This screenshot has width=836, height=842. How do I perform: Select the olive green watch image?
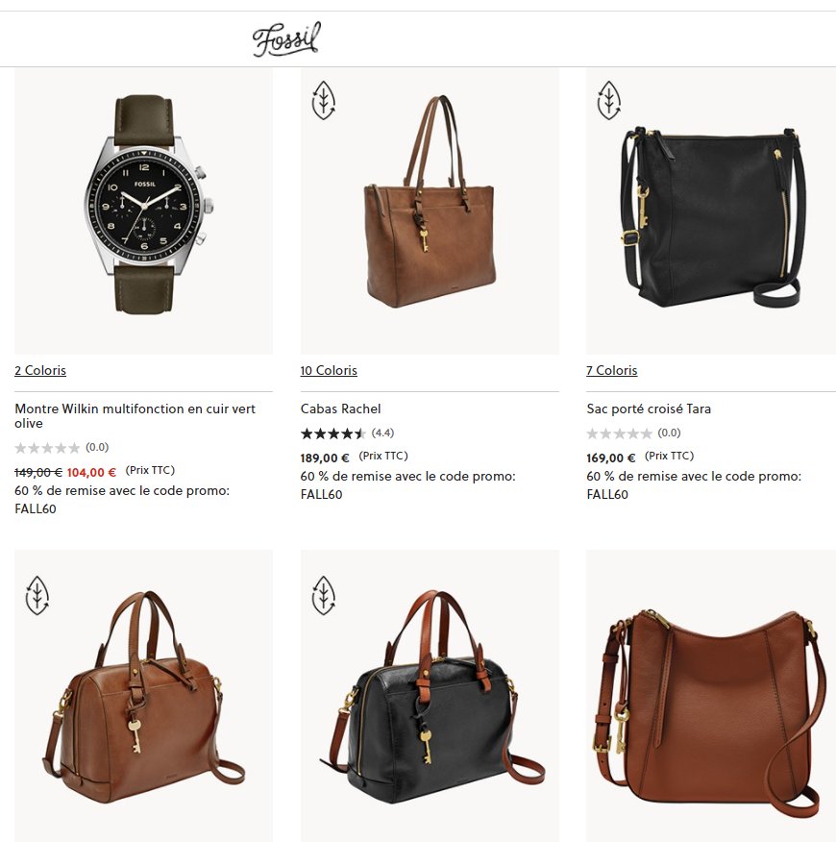coord(143,211)
